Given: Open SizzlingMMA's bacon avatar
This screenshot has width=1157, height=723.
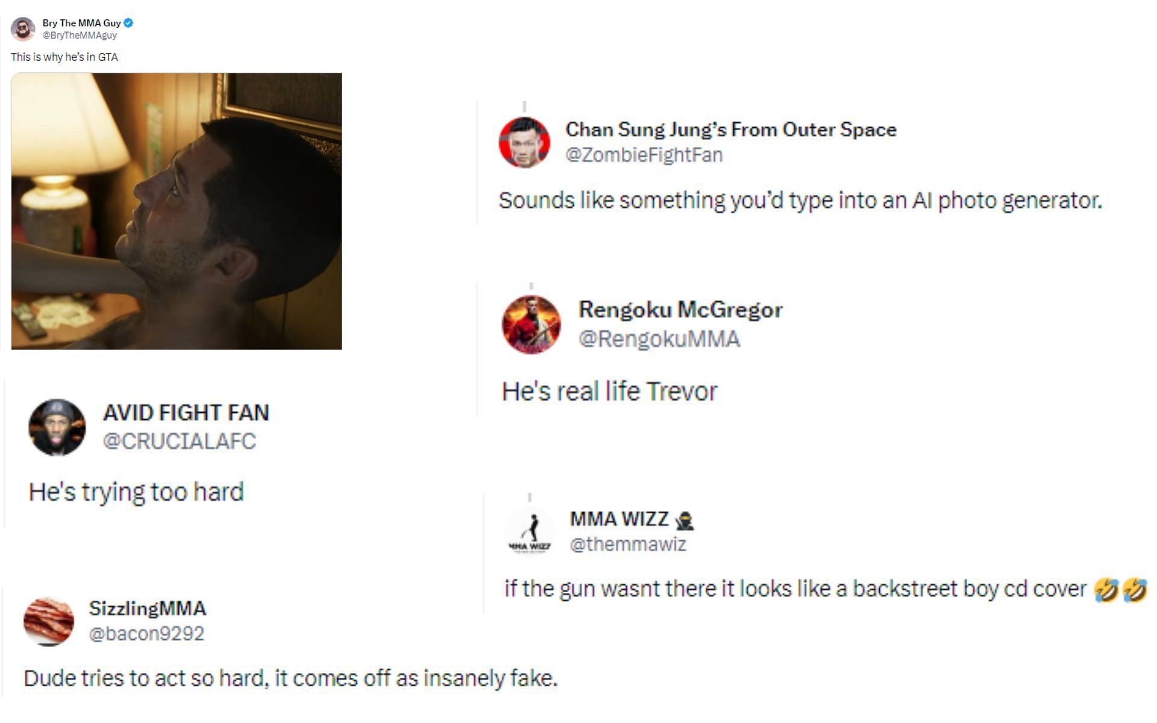Looking at the screenshot, I should (x=49, y=621).
